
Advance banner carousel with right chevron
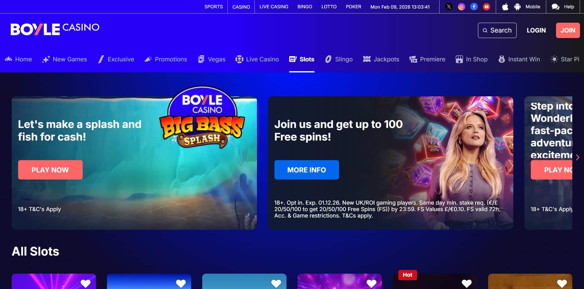[x=578, y=157]
